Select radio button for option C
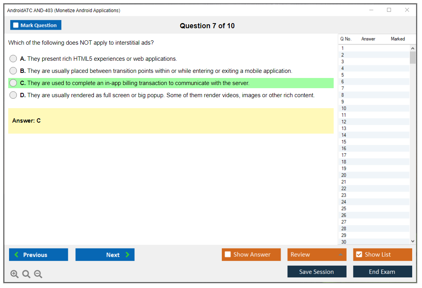Viewport: 422px width, 288px height. (x=13, y=83)
